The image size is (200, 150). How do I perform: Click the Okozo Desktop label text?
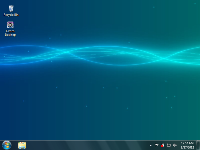pyautogui.click(x=10, y=33)
